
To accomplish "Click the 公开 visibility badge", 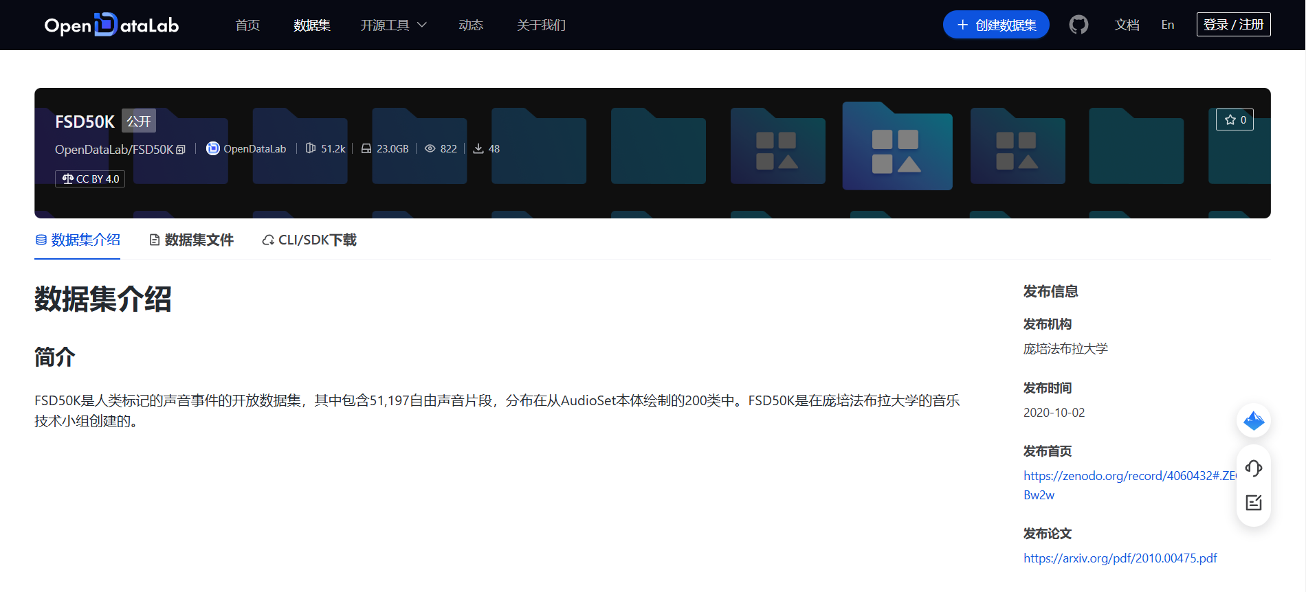I will 139,121.
